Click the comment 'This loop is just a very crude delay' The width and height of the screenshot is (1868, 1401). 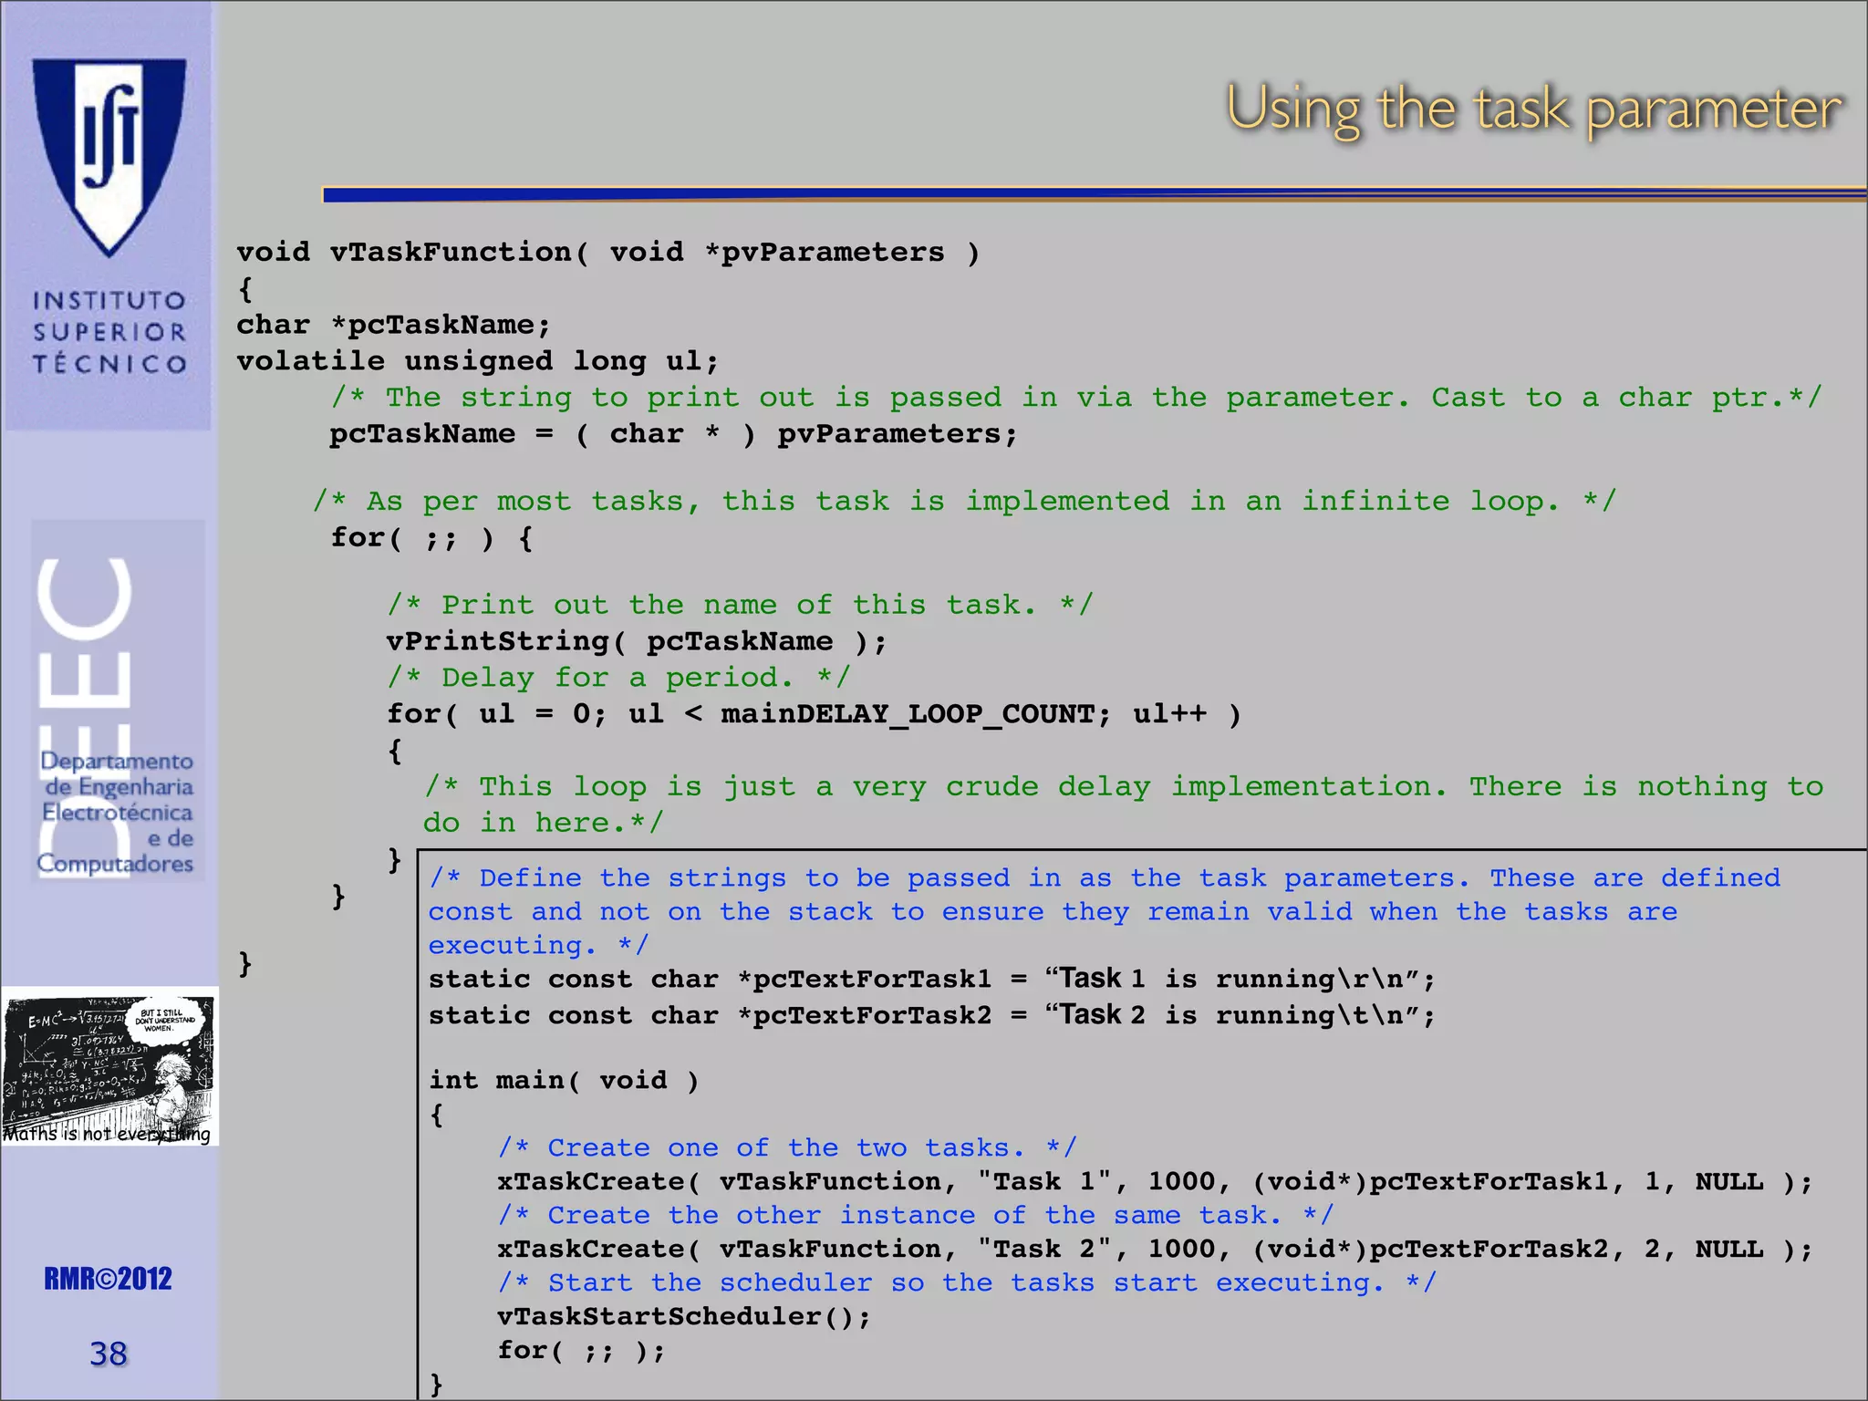pos(1124,786)
